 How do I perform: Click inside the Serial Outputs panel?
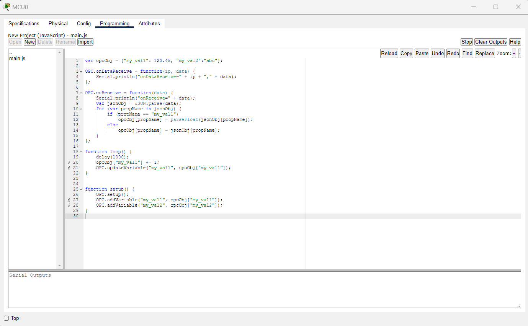264,289
